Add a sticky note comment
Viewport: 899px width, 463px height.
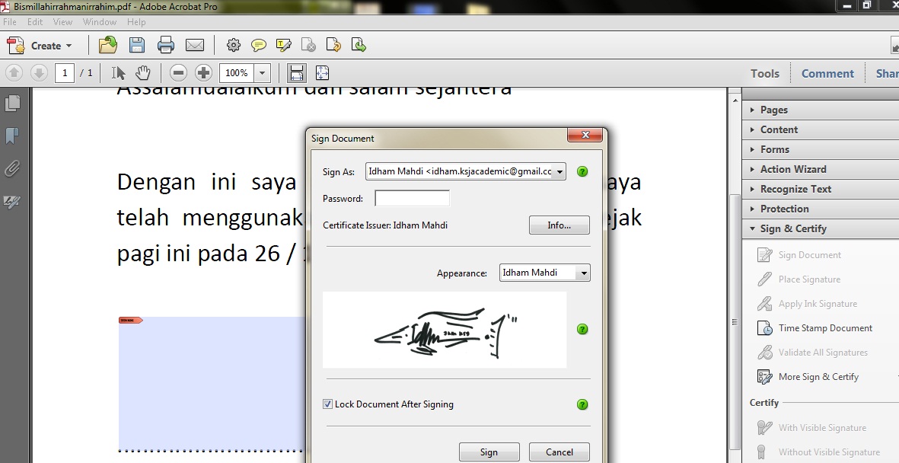259,45
